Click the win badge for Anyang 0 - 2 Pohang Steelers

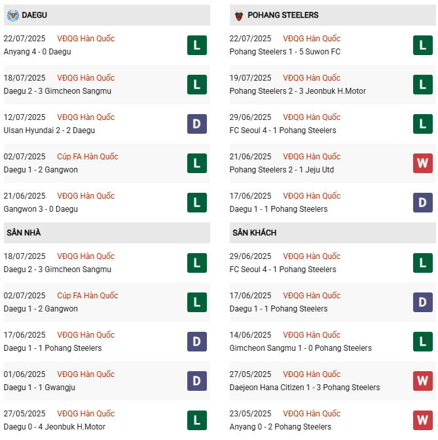click(x=422, y=420)
